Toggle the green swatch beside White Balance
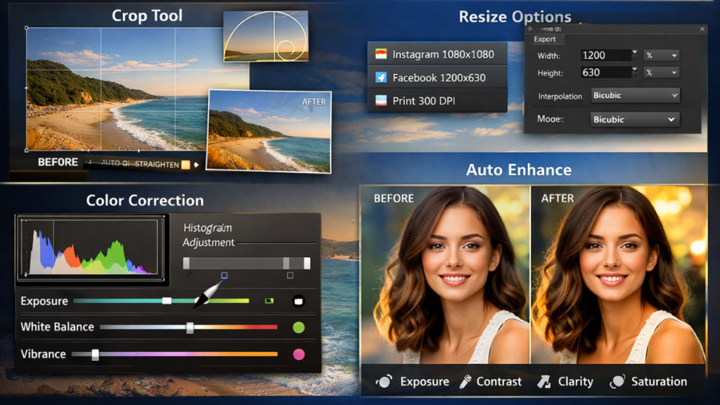 300,327
